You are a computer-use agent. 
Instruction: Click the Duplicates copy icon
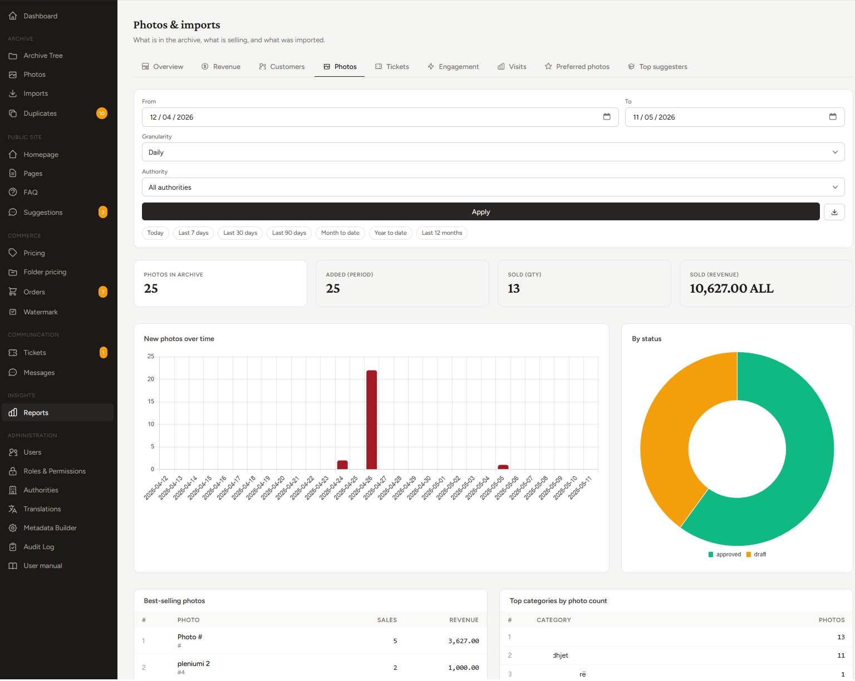(x=13, y=113)
